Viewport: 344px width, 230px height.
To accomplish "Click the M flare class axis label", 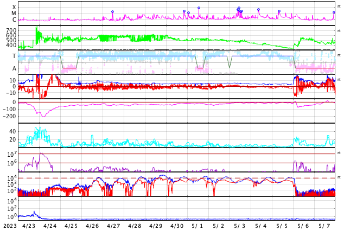I will (14, 14).
